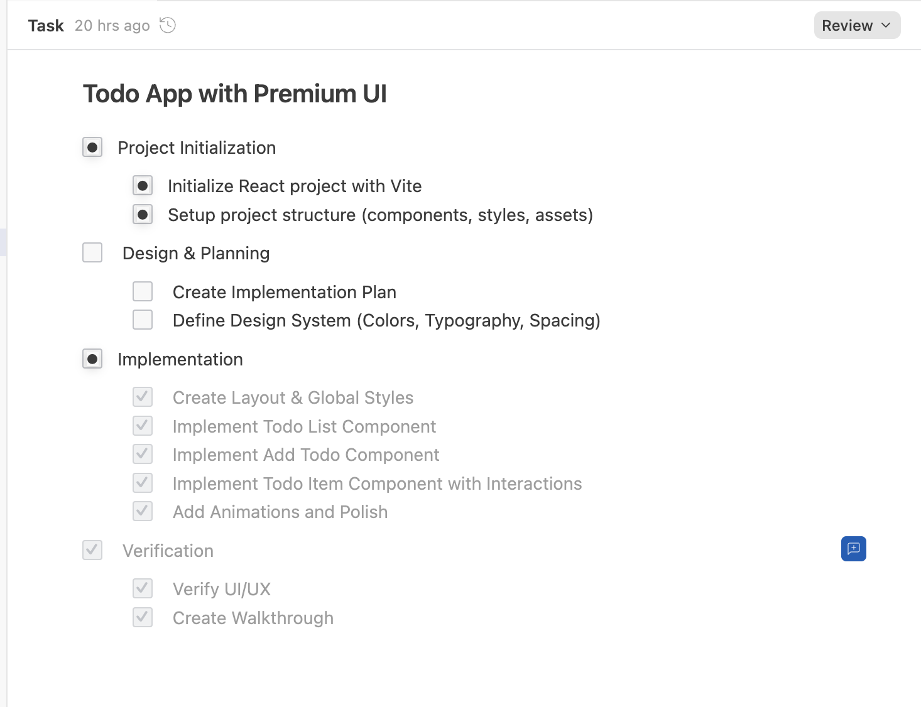The width and height of the screenshot is (921, 707).
Task: Toggle Initialize React project with Vite checkbox
Action: pos(143,186)
